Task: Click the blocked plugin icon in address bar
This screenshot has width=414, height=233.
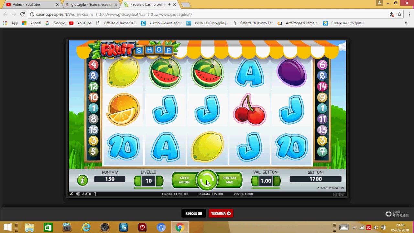Action: click(392, 14)
